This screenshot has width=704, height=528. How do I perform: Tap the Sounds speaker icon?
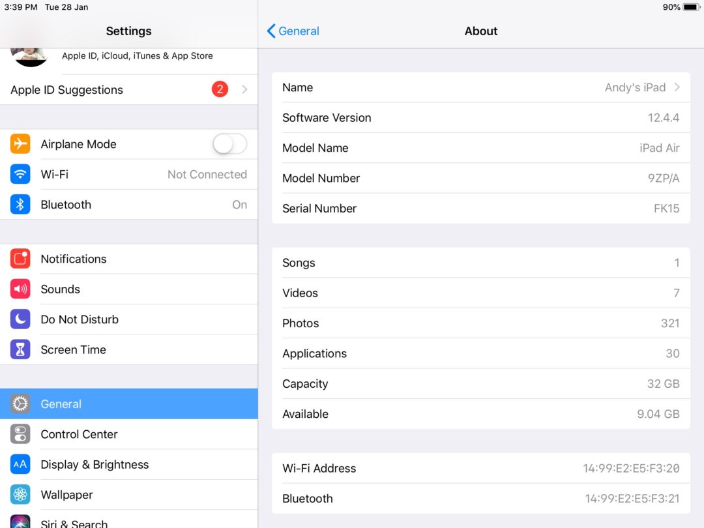[x=20, y=289]
